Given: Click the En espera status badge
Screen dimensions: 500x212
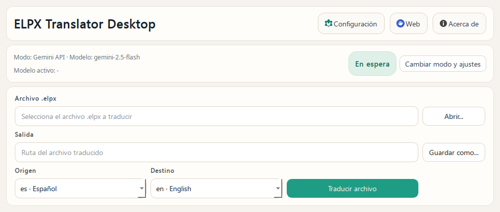Looking at the screenshot, I should click(x=372, y=64).
